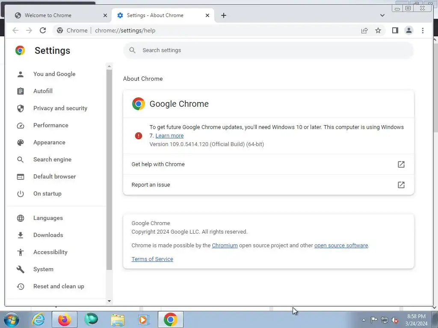Click the taskbar clock 8:58 PM
Viewport: 438px width, 328px height.
point(416,316)
